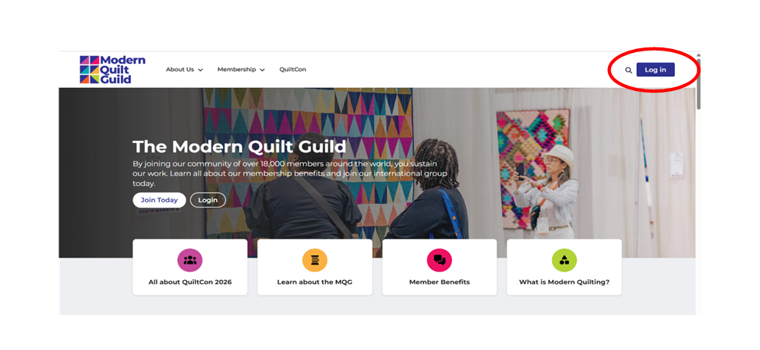The image size is (760, 350).
Task: Click the red chat bubbles icon
Action: (440, 260)
